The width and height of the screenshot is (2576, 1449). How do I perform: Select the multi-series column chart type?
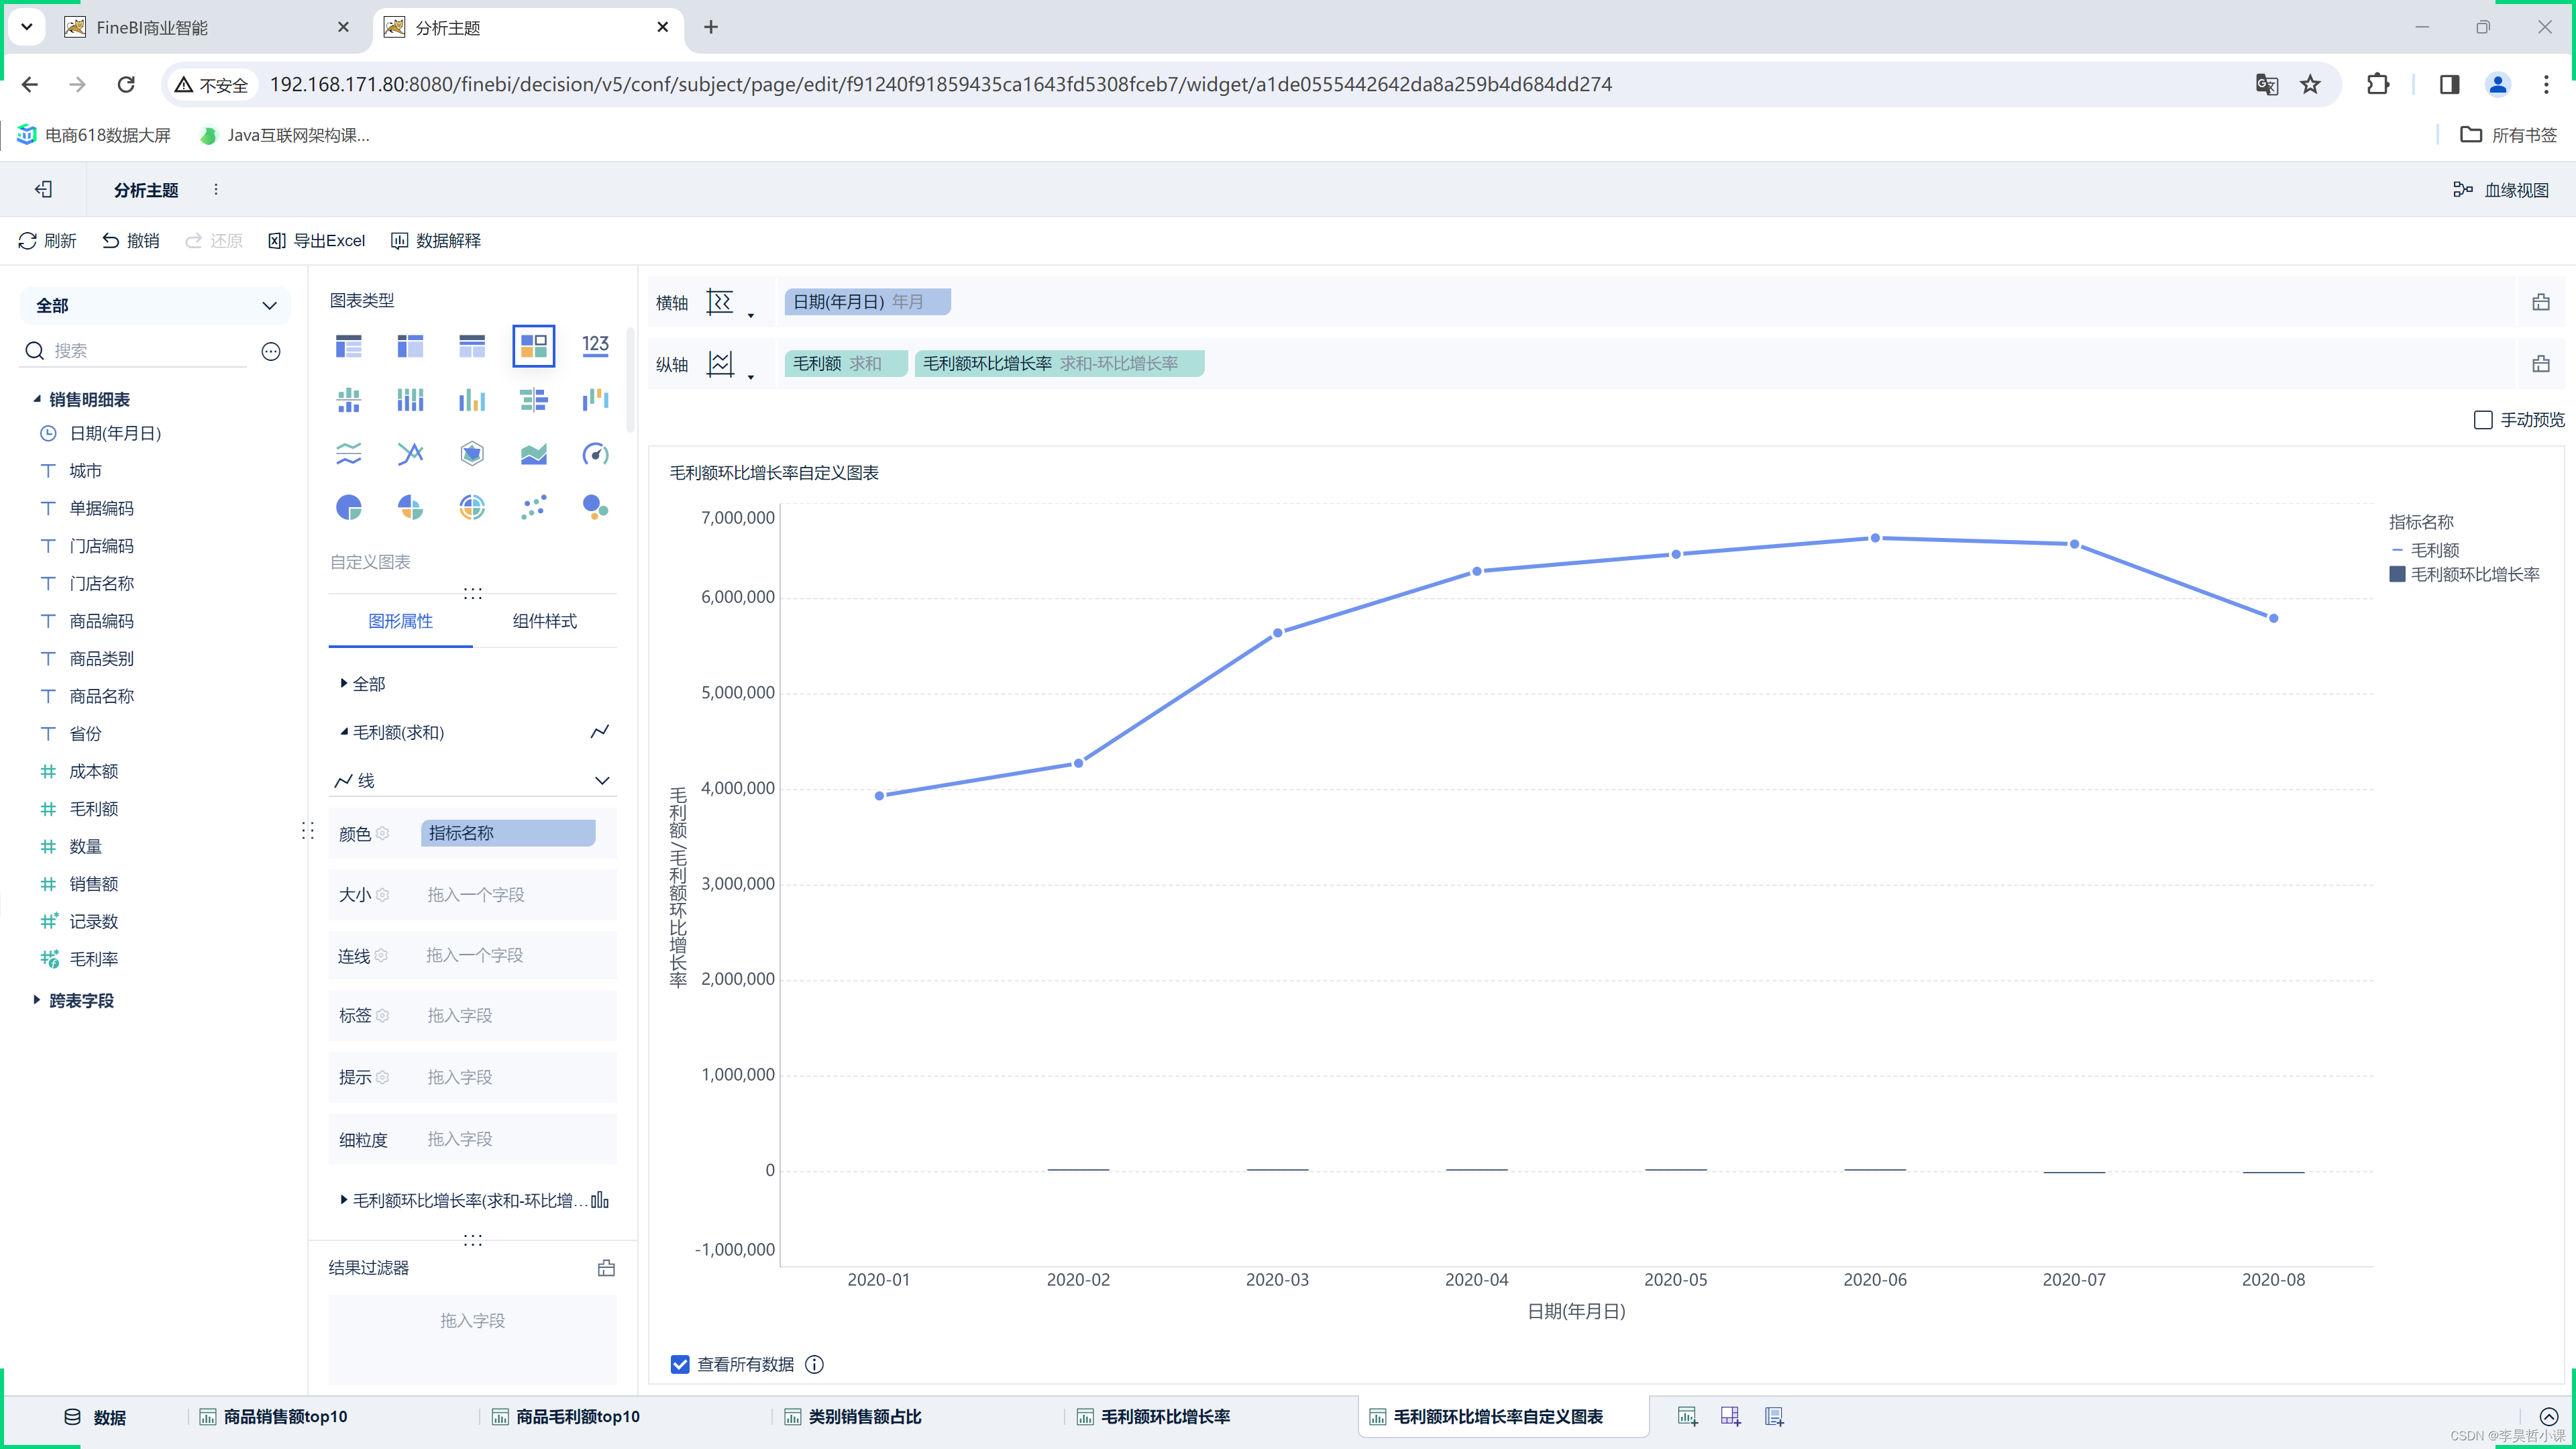pos(472,400)
